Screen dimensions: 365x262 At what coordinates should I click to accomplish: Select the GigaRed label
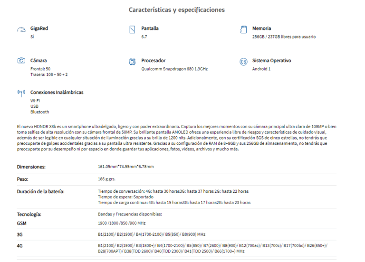point(39,28)
